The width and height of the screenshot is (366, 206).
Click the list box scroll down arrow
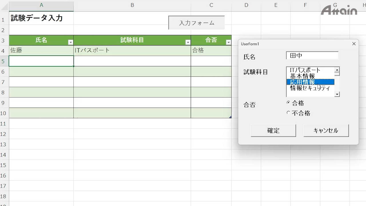click(337, 94)
